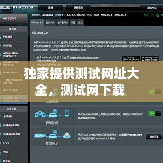
Task: Open 网络设置向导 in the sidebar
Action: (14, 18)
